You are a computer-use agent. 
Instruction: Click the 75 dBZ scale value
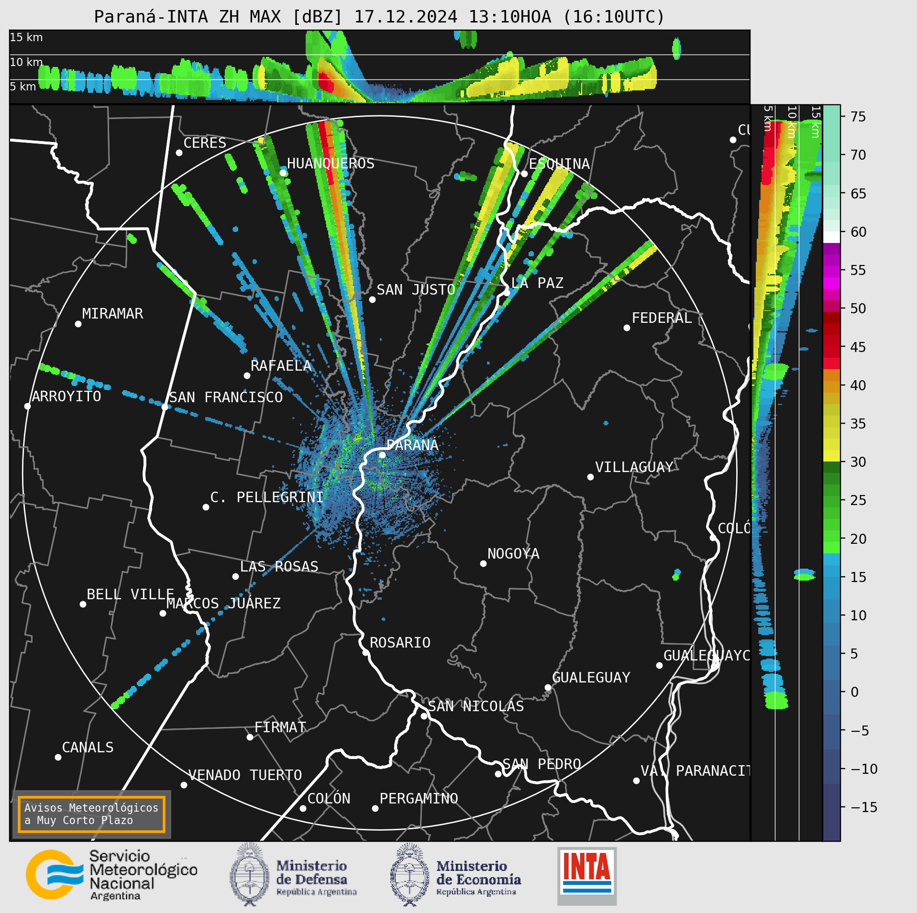pos(858,117)
